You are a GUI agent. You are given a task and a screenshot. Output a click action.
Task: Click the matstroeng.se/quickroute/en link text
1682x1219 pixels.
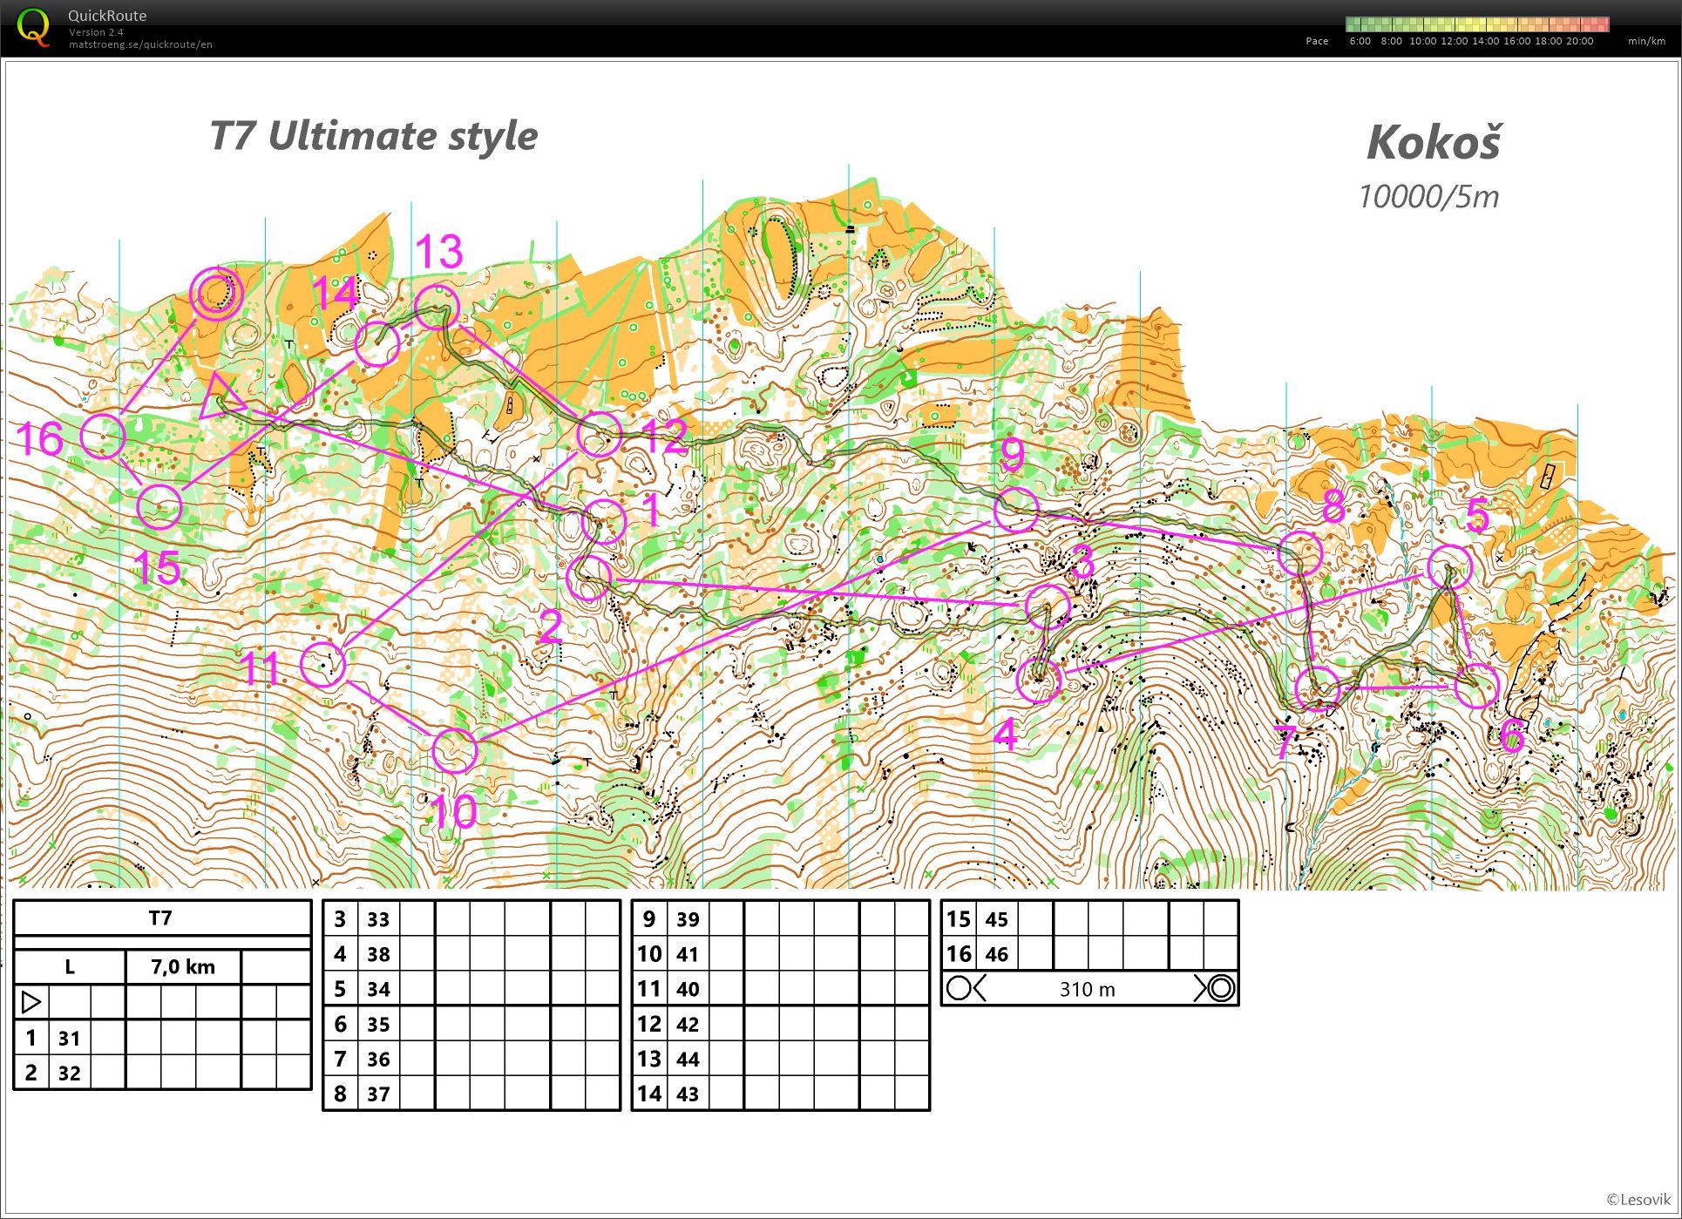click(140, 44)
